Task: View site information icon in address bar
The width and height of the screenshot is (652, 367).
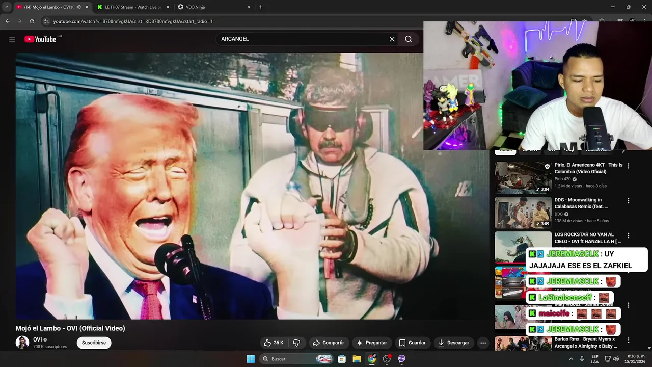Action: 46,21
